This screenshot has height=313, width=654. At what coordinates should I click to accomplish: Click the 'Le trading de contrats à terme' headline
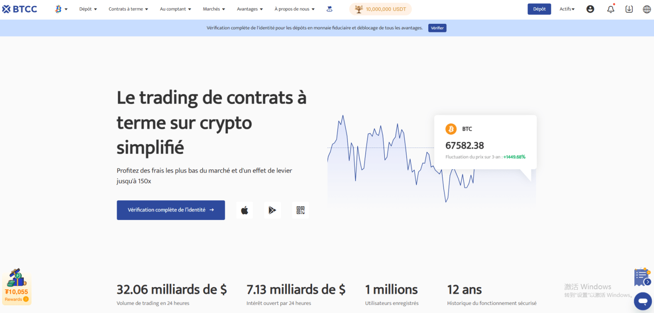pos(212,122)
